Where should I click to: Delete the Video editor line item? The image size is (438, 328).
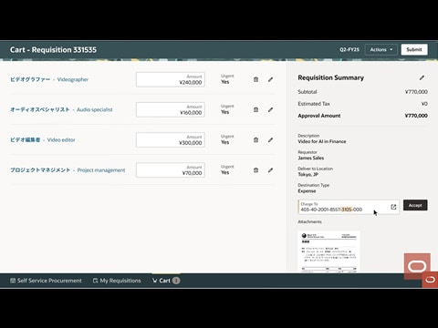255,140
